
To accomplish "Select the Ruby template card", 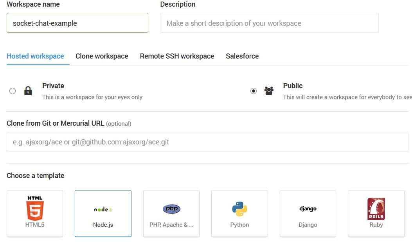I will (x=376, y=214).
